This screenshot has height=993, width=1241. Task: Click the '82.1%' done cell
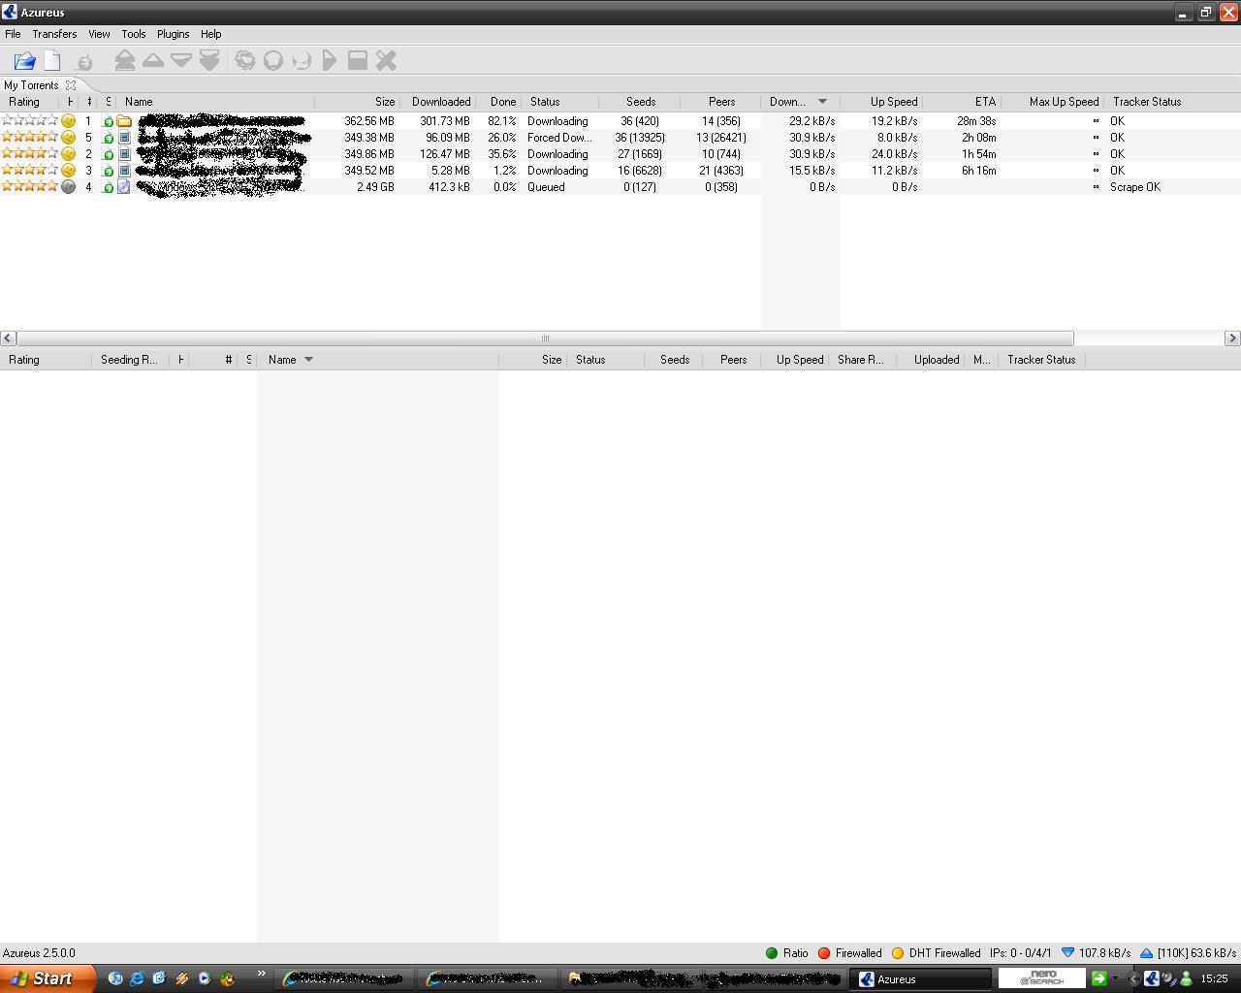point(501,121)
